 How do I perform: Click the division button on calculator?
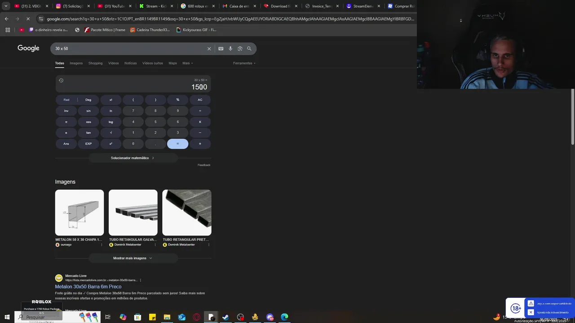coord(200,111)
